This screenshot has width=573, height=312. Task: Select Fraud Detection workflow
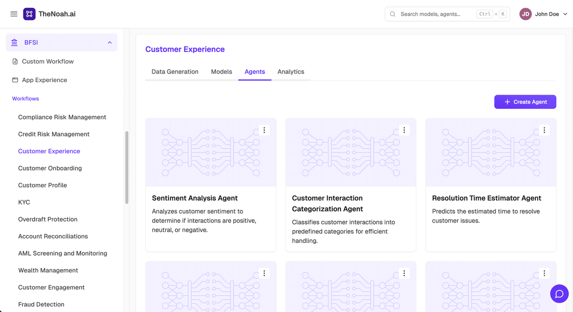click(41, 304)
